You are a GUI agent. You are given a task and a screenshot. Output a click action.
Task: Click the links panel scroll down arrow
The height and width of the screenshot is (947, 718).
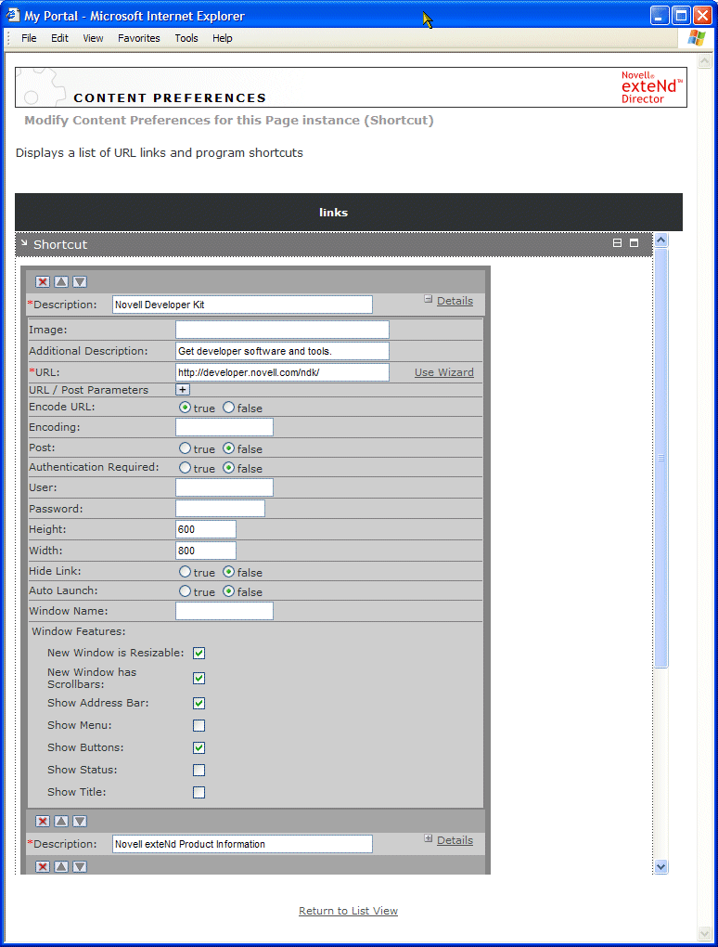click(661, 866)
